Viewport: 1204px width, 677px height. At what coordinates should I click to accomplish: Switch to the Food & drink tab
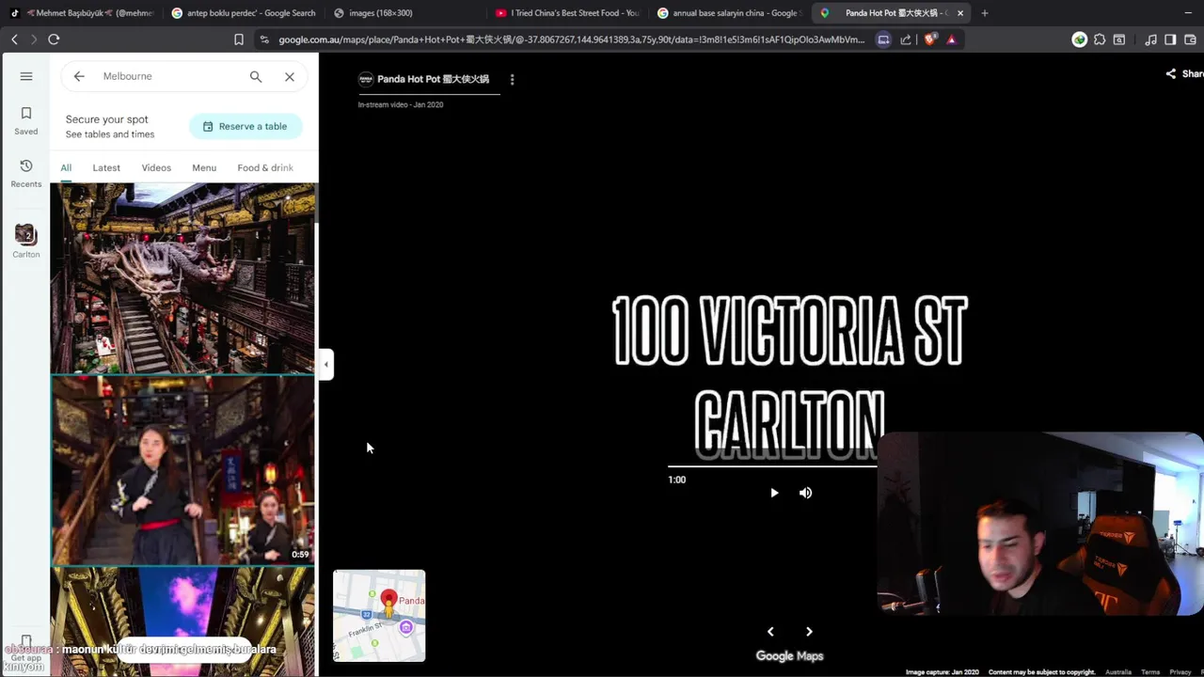coord(265,167)
